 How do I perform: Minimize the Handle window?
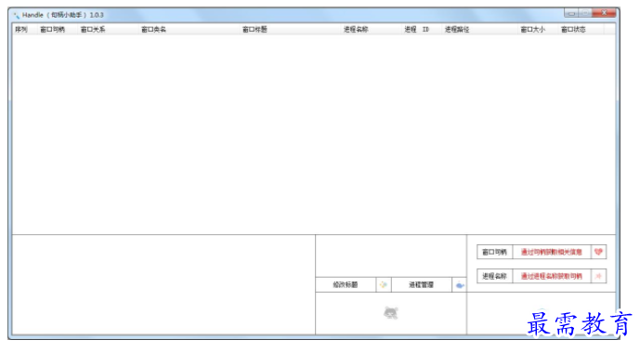click(x=571, y=13)
